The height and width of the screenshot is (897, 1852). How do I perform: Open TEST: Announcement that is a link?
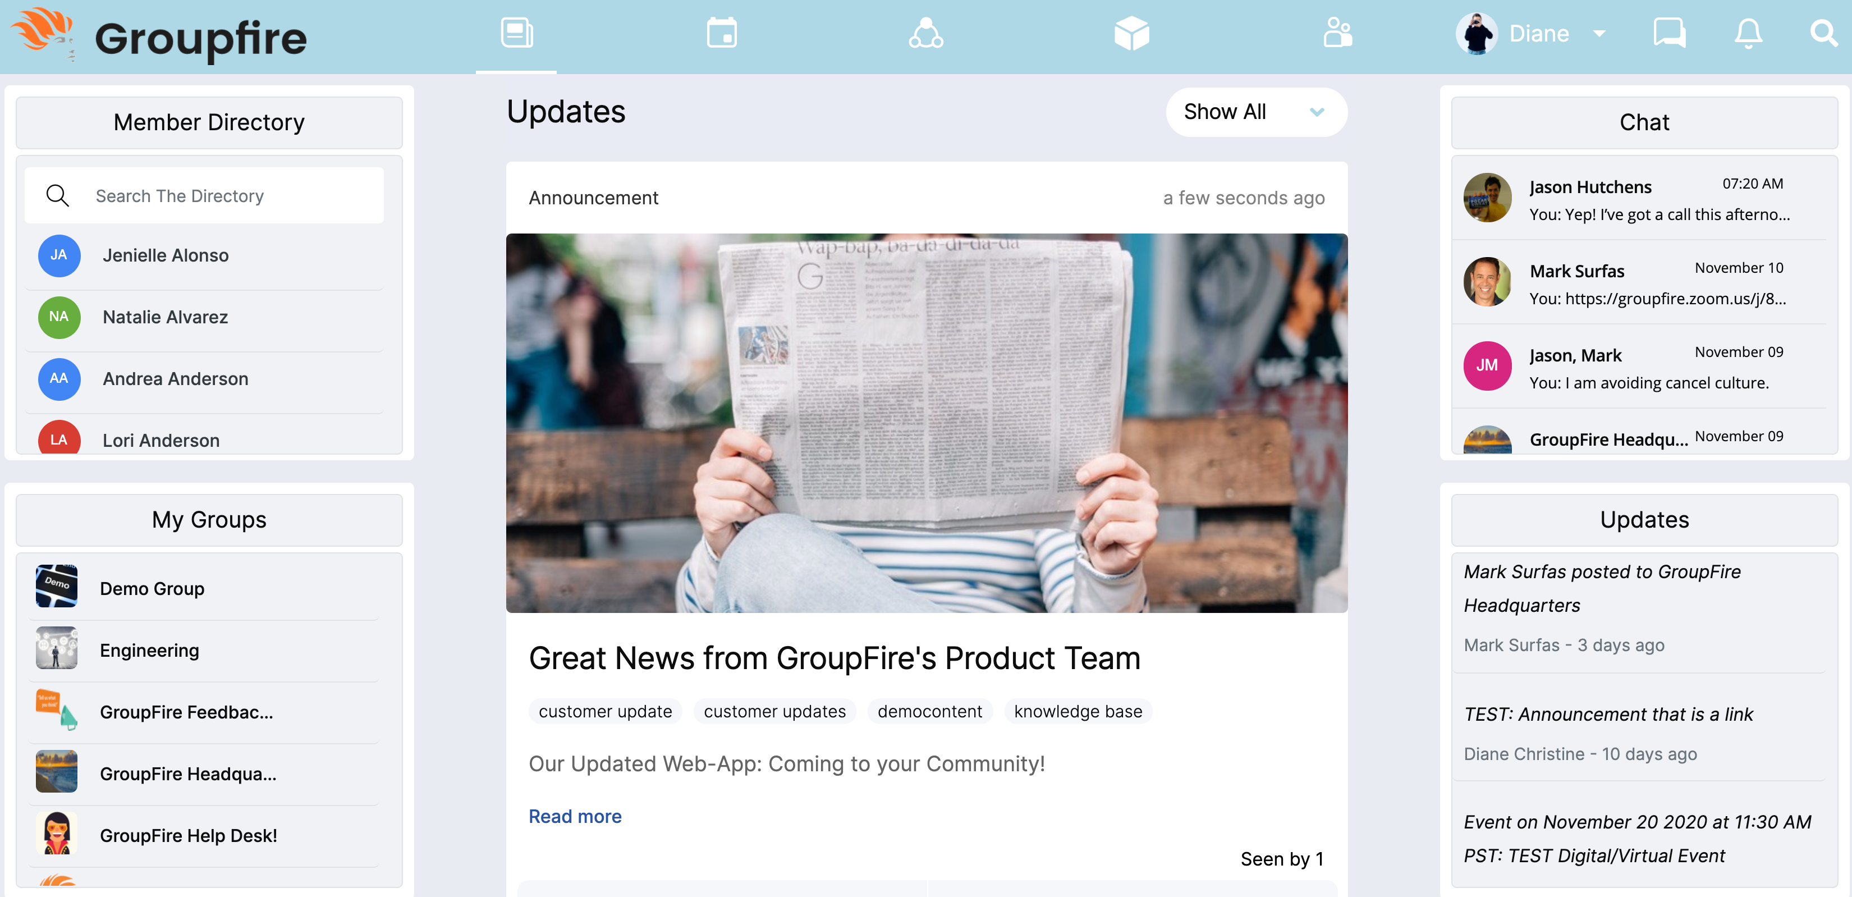[1608, 715]
